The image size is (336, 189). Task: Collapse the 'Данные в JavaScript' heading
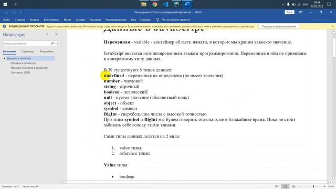(x=4, y=58)
